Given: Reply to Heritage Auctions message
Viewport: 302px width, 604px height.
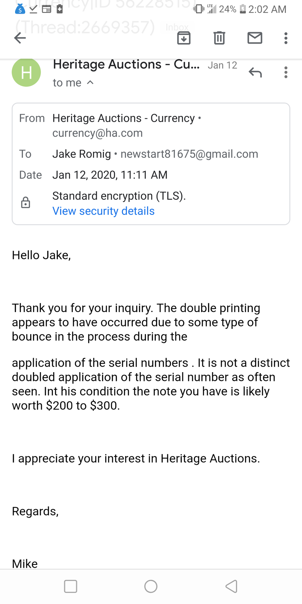Looking at the screenshot, I should click(255, 72).
